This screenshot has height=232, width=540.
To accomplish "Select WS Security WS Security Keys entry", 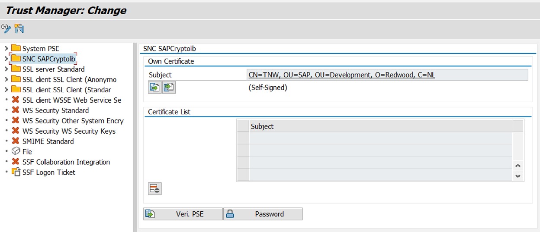I will (x=69, y=131).
